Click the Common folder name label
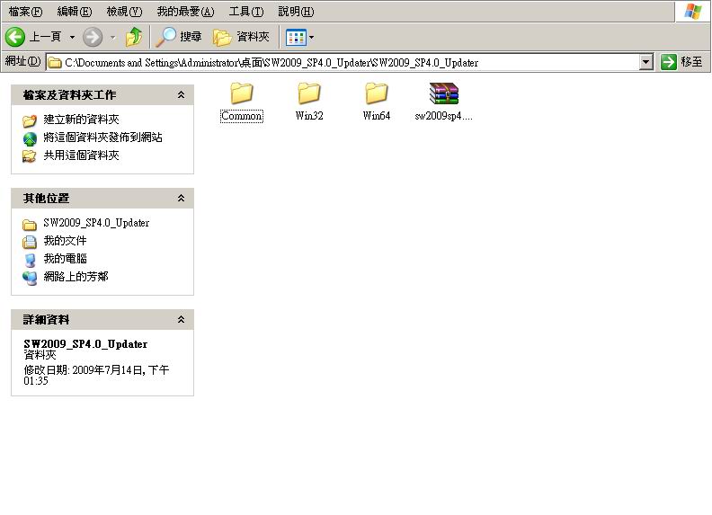The width and height of the screenshot is (712, 515). (x=242, y=116)
